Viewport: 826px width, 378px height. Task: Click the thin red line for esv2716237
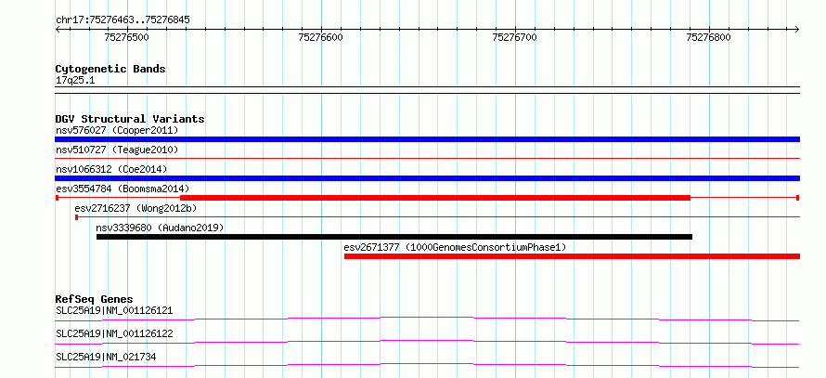(438, 216)
